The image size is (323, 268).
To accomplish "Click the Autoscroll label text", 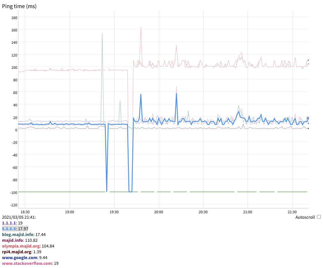I will coord(305,217).
